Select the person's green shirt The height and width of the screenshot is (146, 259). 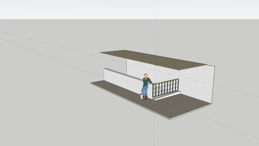[x=146, y=82]
